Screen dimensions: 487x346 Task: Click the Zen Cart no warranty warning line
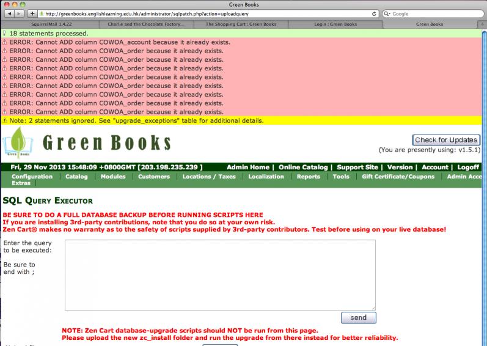click(x=224, y=229)
